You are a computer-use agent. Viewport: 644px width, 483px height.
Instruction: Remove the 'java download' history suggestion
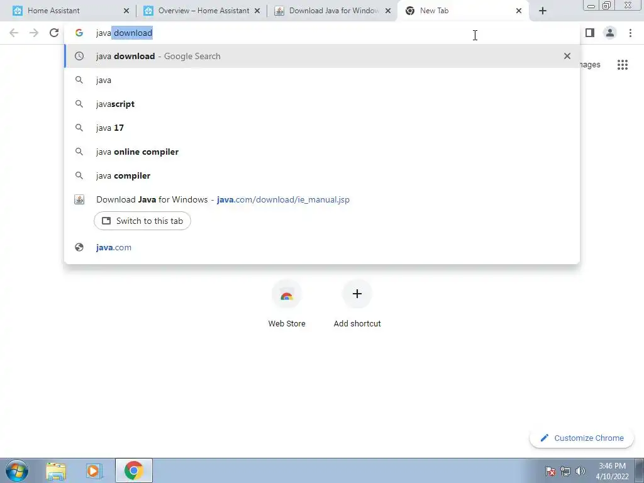tap(567, 56)
